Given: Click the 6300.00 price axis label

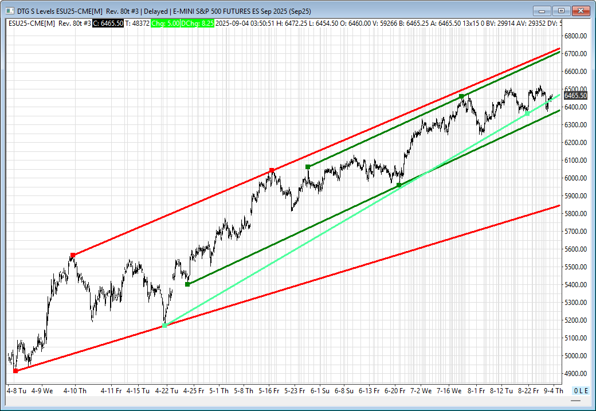Looking at the screenshot, I should click(x=575, y=125).
